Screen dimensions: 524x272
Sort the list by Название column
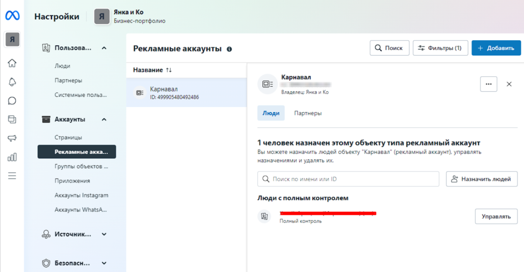coord(153,70)
